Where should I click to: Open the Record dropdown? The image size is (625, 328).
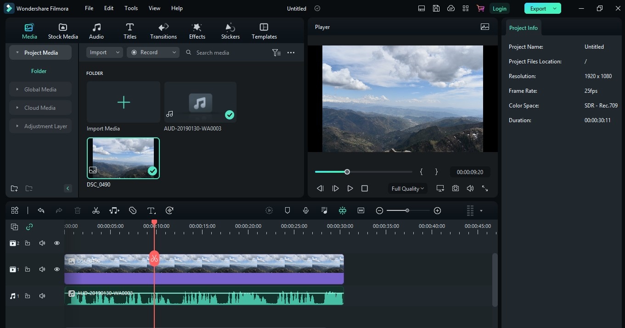[x=152, y=52]
